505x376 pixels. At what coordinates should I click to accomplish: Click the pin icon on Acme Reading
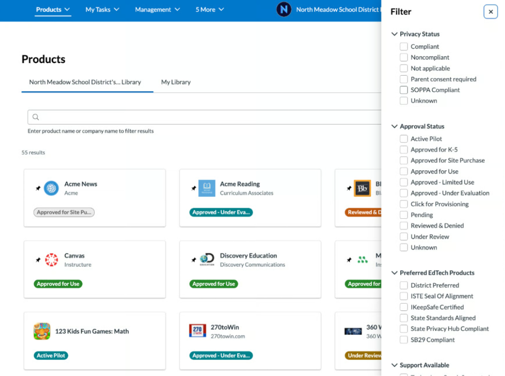pos(194,188)
